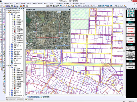
Task: Toggle 雨水管渠 layer icon in tree
Action: [x=15, y=78]
